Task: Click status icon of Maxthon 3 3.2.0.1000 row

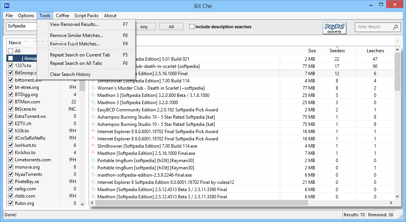Action: [x=93, y=103]
